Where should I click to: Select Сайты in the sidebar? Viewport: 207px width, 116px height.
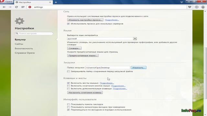(19, 44)
